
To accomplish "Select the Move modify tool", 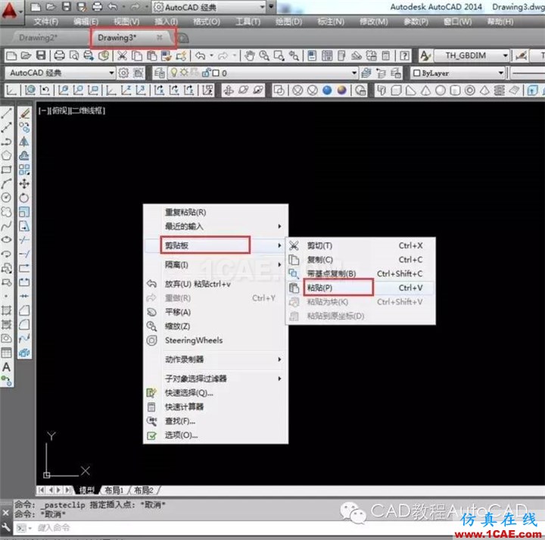I will (24, 183).
